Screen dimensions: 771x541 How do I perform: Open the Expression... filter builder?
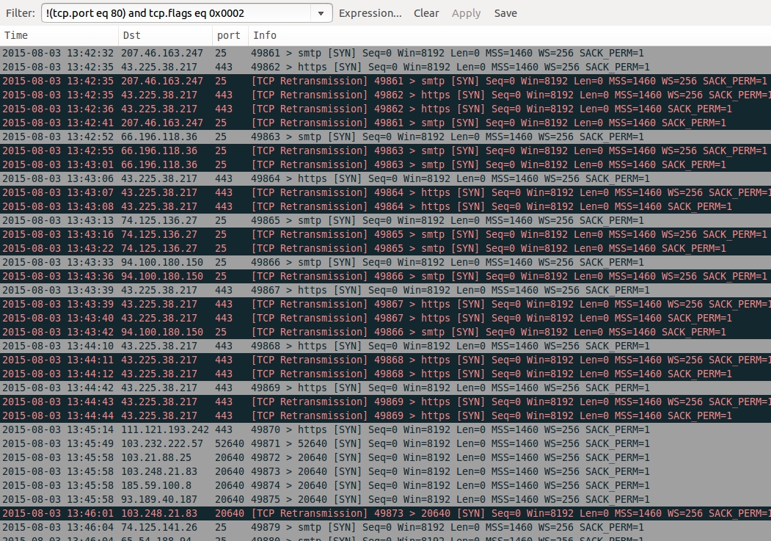click(x=370, y=13)
